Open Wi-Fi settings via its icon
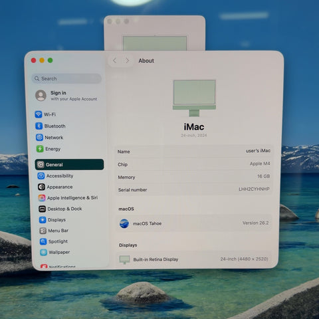This screenshot has width=319, height=319. [39, 114]
